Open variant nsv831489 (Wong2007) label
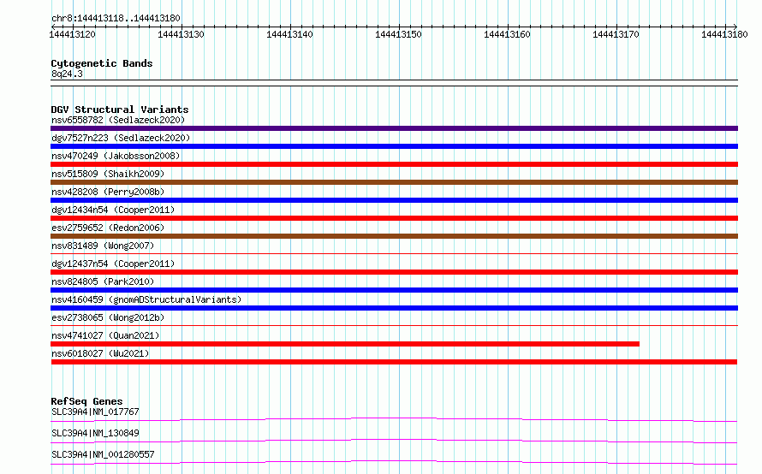This screenshot has width=762, height=474. click(103, 246)
